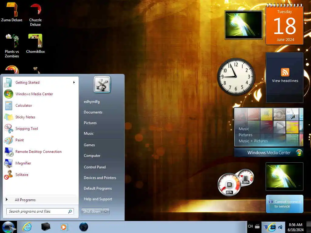The width and height of the screenshot is (311, 233).
Task: Click the Windows Media Center gadget title bar
Action: [268, 153]
